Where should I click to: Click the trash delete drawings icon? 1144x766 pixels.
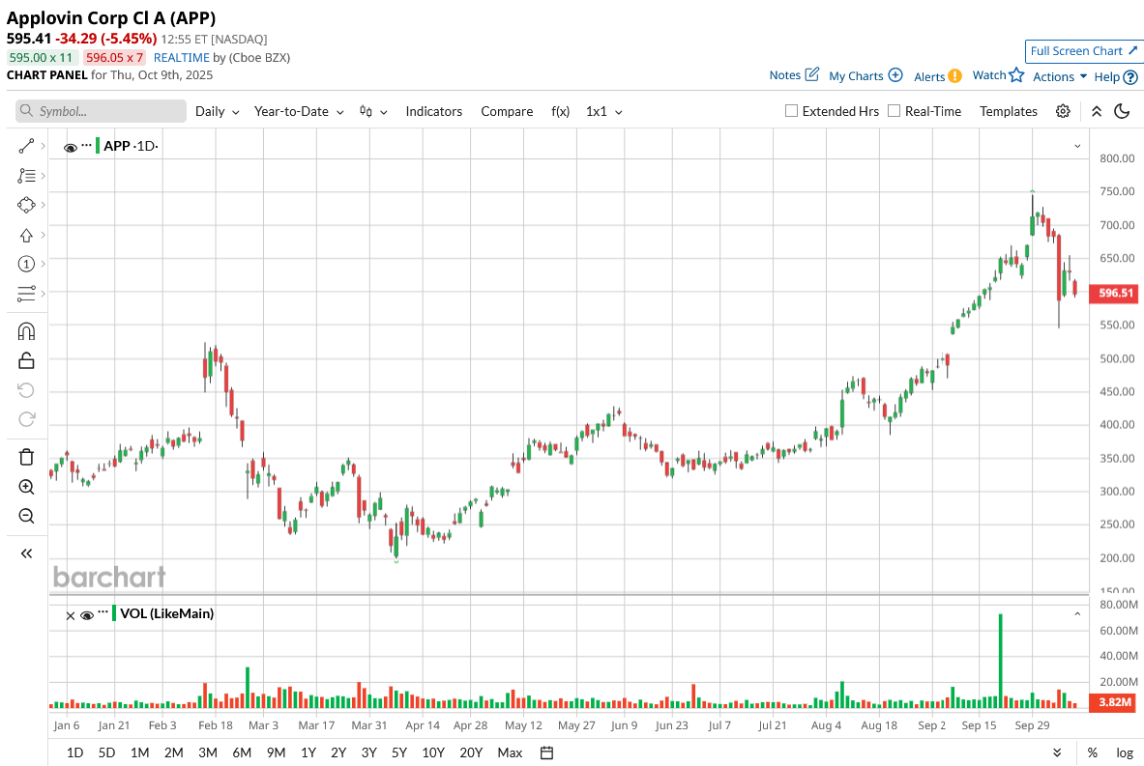26,457
